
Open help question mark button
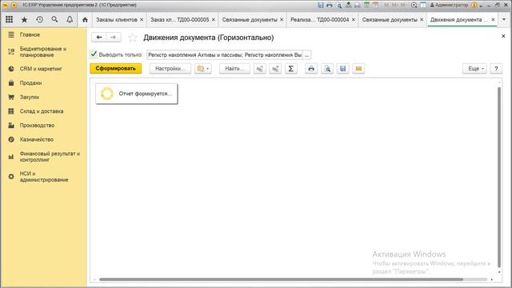click(496, 69)
